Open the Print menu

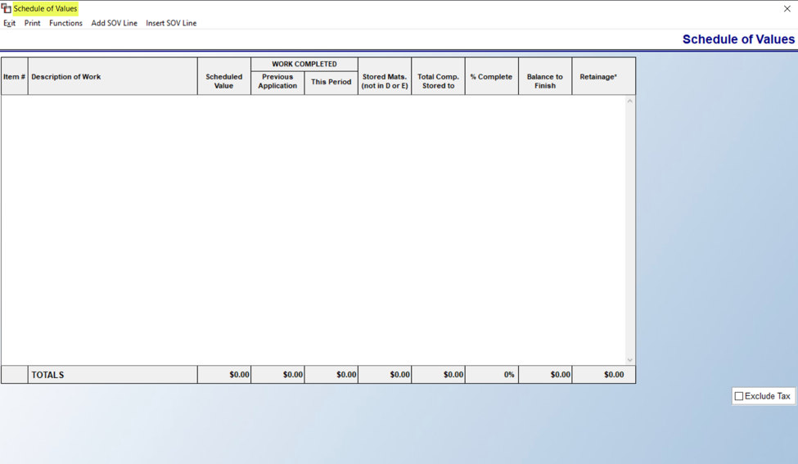(x=32, y=23)
